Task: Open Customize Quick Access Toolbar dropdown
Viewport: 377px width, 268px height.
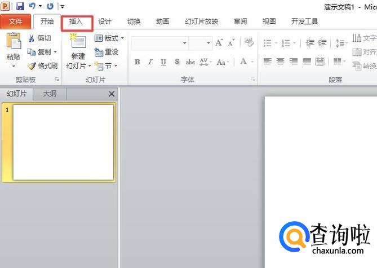Action: pos(63,7)
